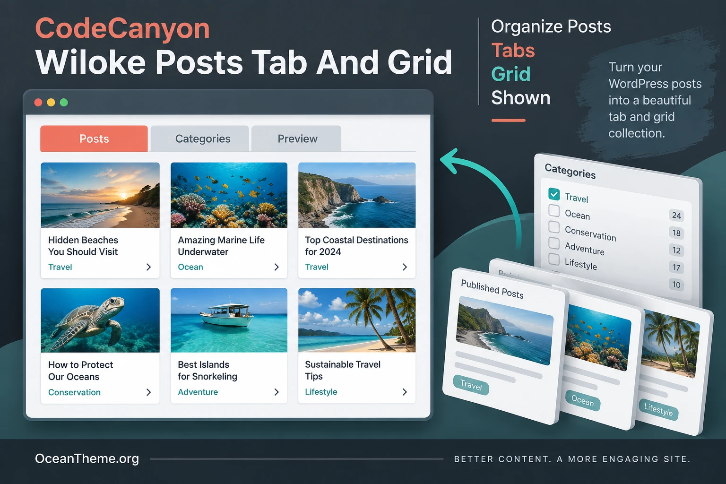Open the sea turtle image thumbnail

point(100,320)
